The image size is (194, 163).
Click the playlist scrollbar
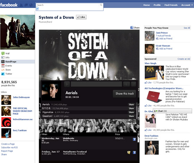tap(136, 110)
